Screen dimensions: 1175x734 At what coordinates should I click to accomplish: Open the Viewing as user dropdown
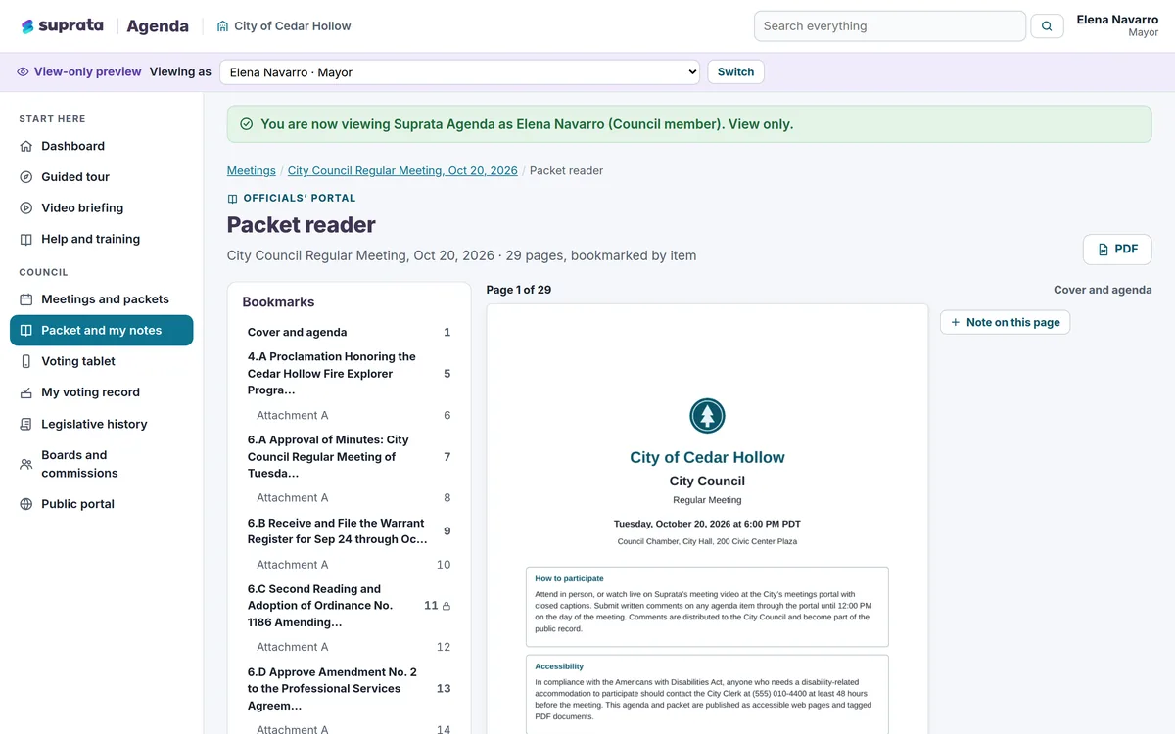click(x=459, y=72)
